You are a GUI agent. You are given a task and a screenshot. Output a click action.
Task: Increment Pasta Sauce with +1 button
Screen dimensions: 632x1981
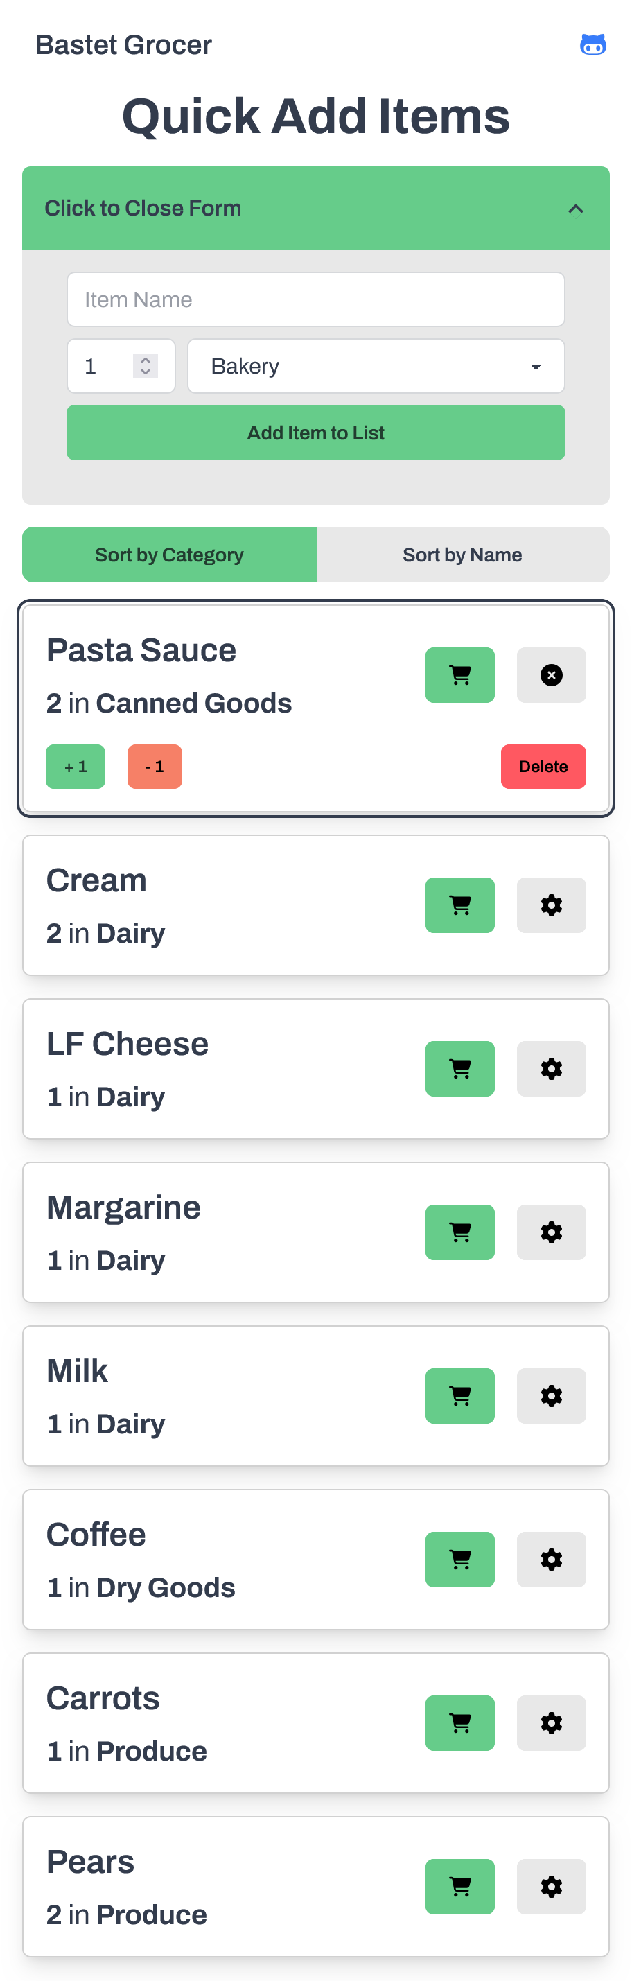pyautogui.click(x=76, y=767)
